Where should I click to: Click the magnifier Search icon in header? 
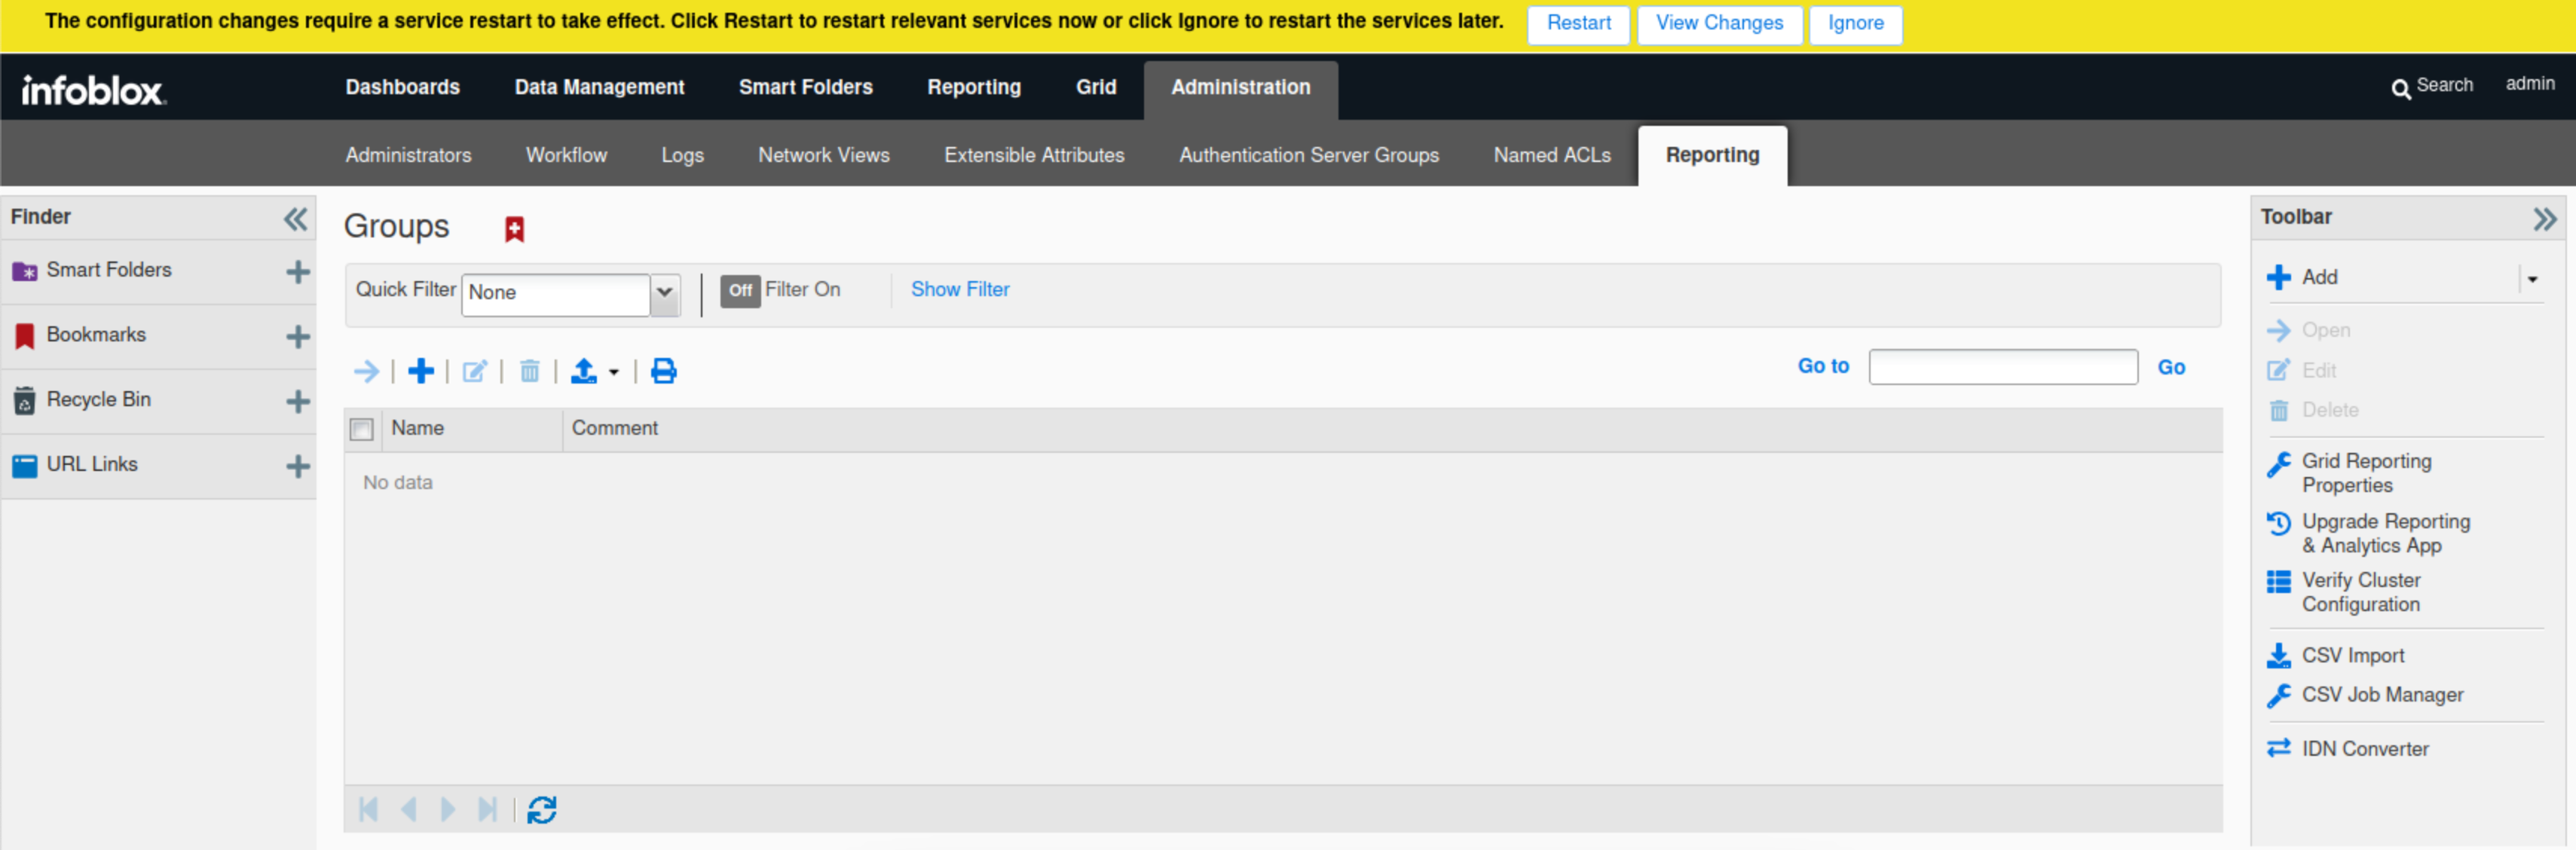tap(2400, 88)
